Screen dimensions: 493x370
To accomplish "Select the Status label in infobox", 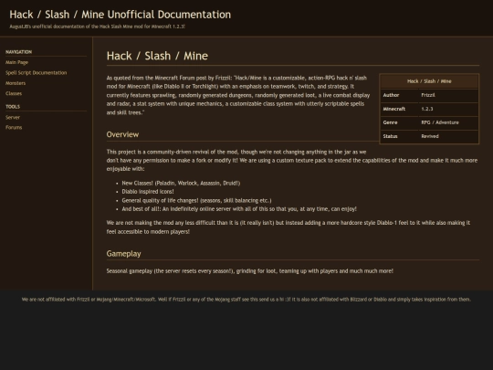I will [390, 136].
